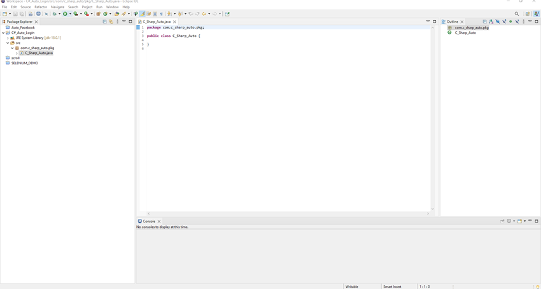
Task: Open the Navigate menu
Action: click(x=58, y=7)
